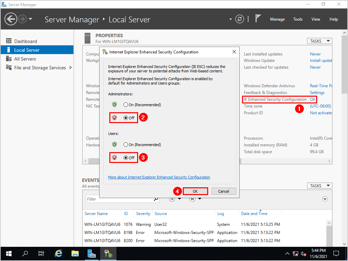Select Users On (Recommended) radio
Image resolution: width=348 pixels, height=261 pixels.
(x=126, y=144)
